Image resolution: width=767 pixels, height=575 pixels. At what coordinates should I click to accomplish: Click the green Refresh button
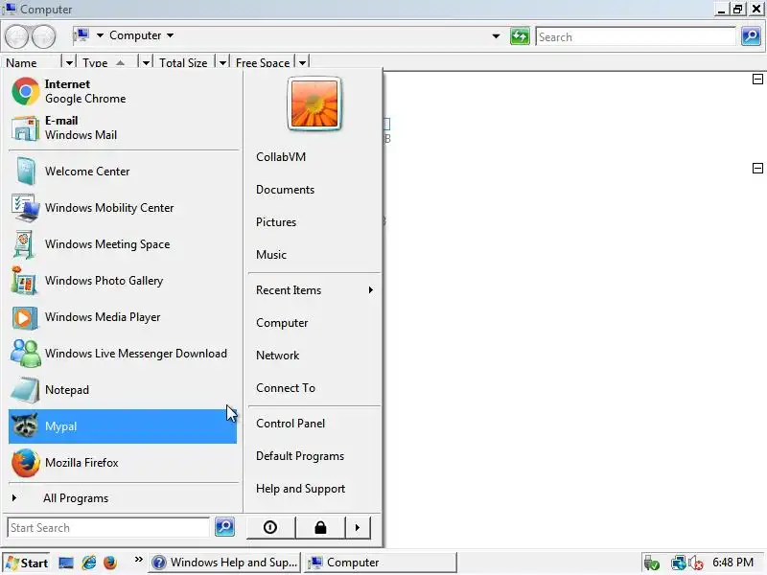pyautogui.click(x=520, y=36)
